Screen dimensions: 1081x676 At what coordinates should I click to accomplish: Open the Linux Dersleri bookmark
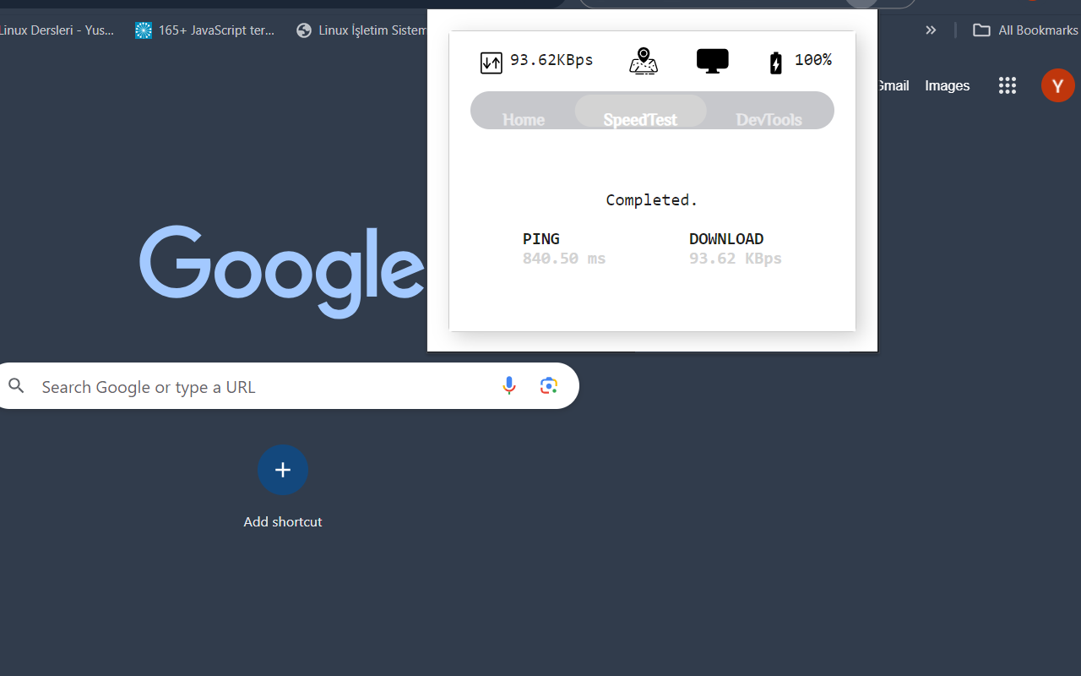57,30
